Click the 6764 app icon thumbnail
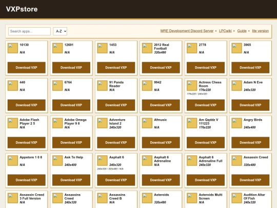The width and height of the screenshot is (277, 208). pyautogui.click(x=57, y=86)
